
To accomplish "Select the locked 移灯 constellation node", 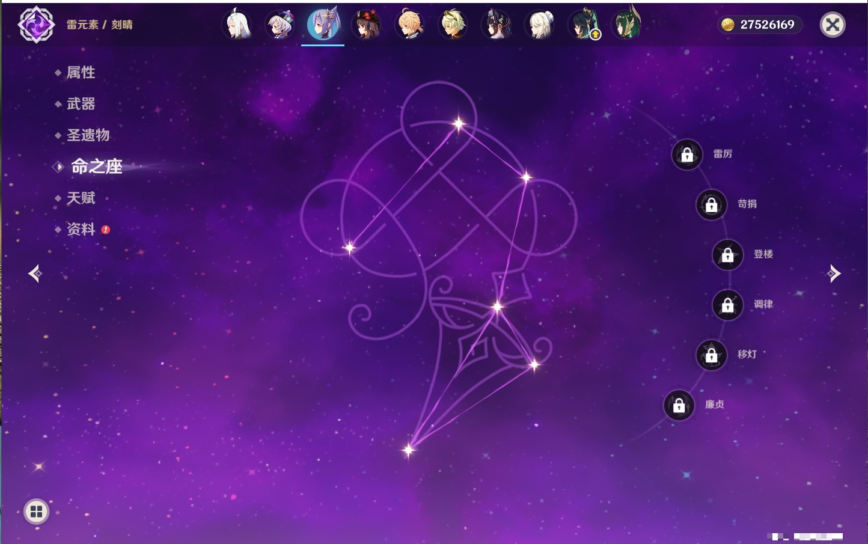I will click(711, 355).
